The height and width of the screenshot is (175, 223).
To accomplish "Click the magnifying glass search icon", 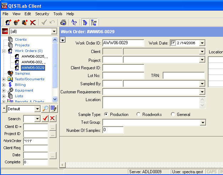I will click(45, 109).
